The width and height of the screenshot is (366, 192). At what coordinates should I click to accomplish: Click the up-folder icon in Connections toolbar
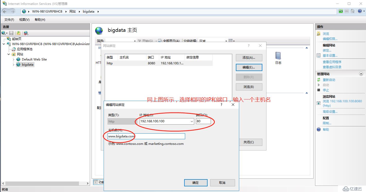tap(19, 33)
